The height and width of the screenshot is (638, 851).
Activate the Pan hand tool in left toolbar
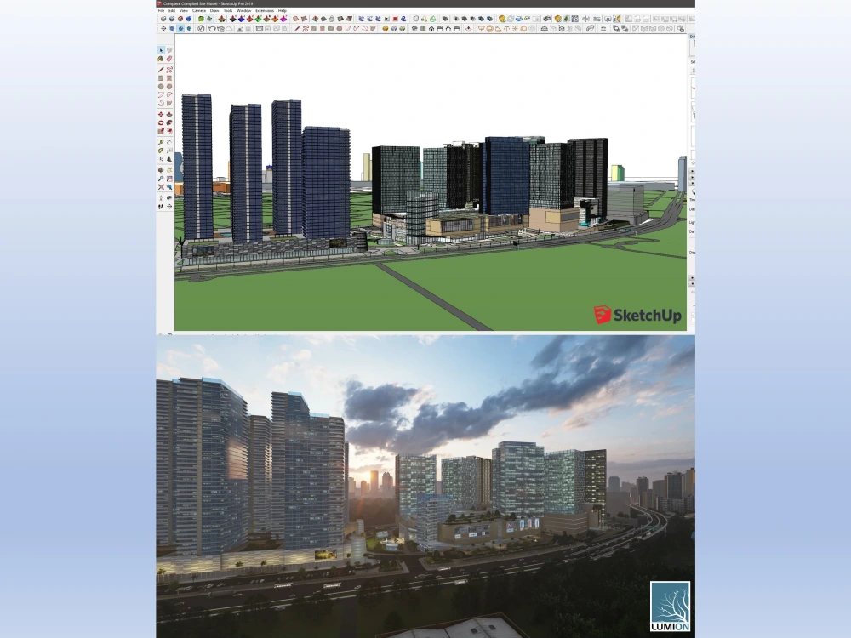pyautogui.click(x=169, y=170)
